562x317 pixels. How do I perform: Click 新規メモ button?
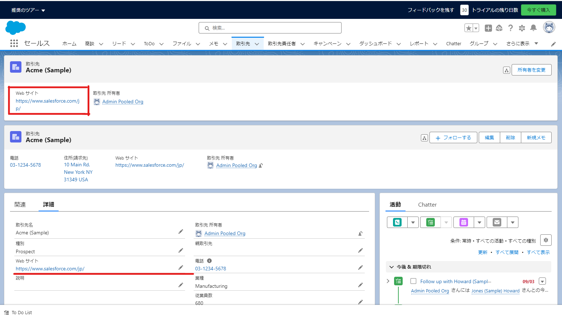coord(536,137)
